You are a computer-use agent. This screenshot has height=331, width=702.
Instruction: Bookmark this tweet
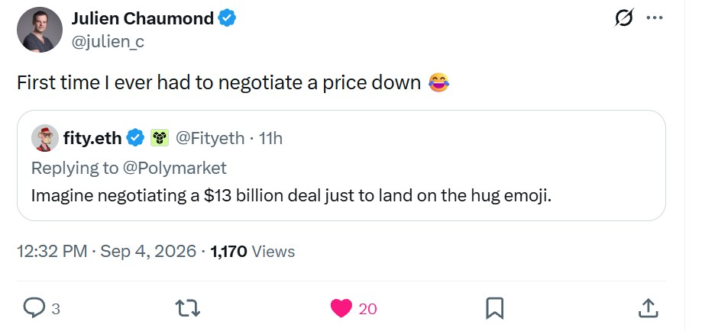pyautogui.click(x=495, y=308)
